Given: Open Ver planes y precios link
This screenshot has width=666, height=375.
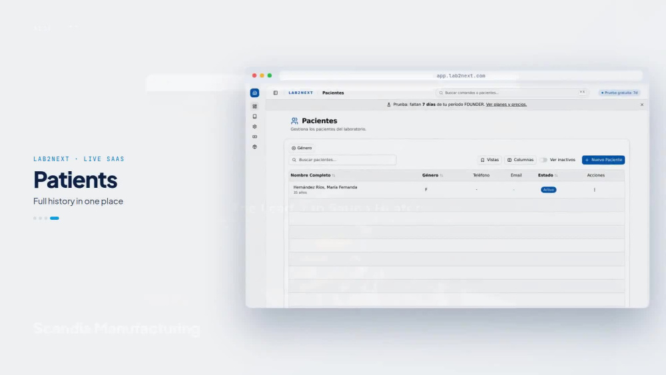Looking at the screenshot, I should point(506,105).
